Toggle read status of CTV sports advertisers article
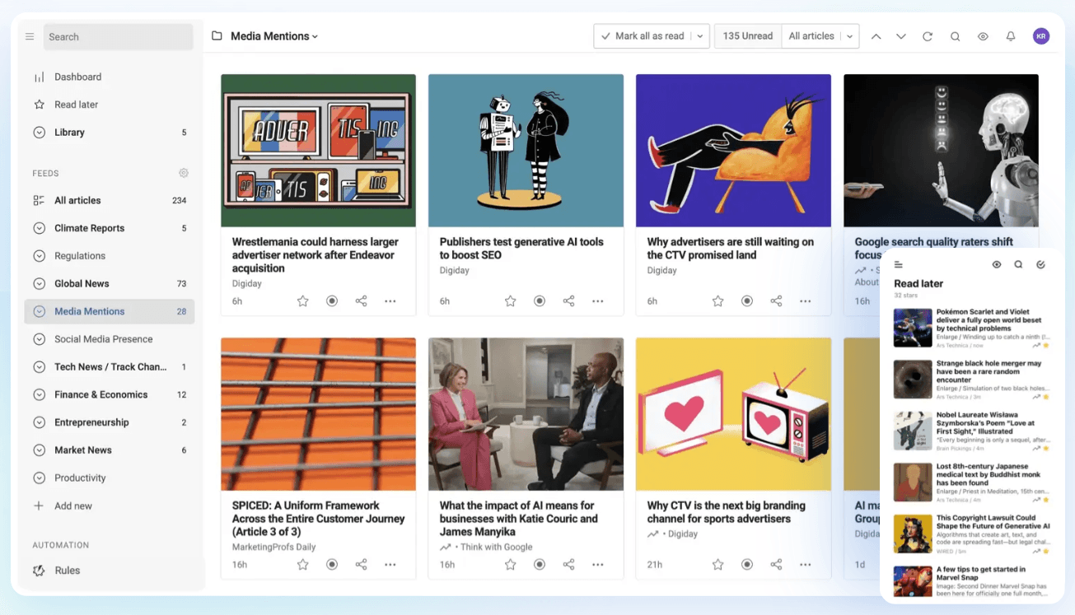The image size is (1075, 615). (747, 565)
